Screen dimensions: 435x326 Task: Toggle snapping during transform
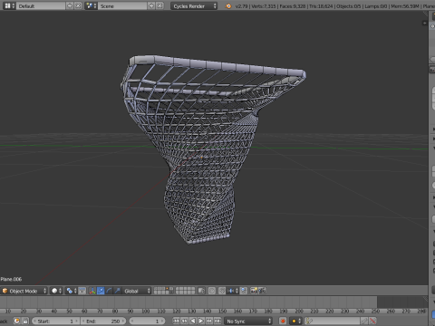pos(222,291)
